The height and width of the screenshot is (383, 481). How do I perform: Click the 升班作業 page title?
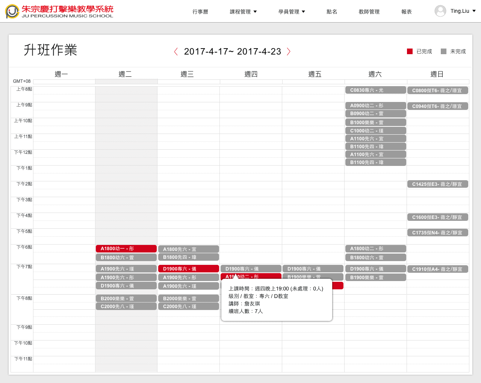coord(50,50)
